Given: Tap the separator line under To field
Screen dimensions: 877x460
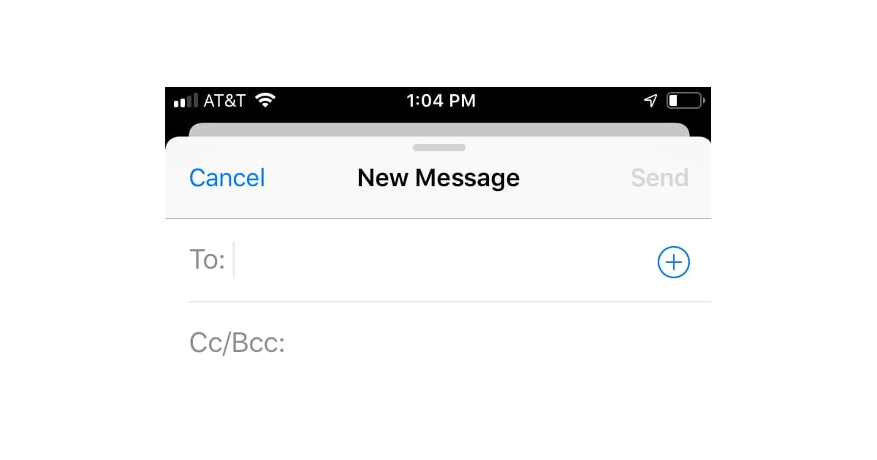Looking at the screenshot, I should point(438,298).
